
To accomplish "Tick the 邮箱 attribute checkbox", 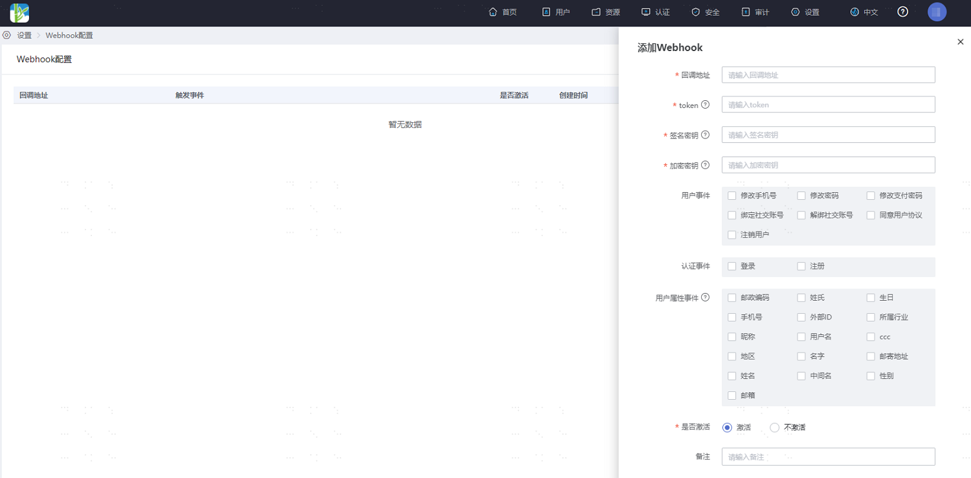I will [732, 395].
